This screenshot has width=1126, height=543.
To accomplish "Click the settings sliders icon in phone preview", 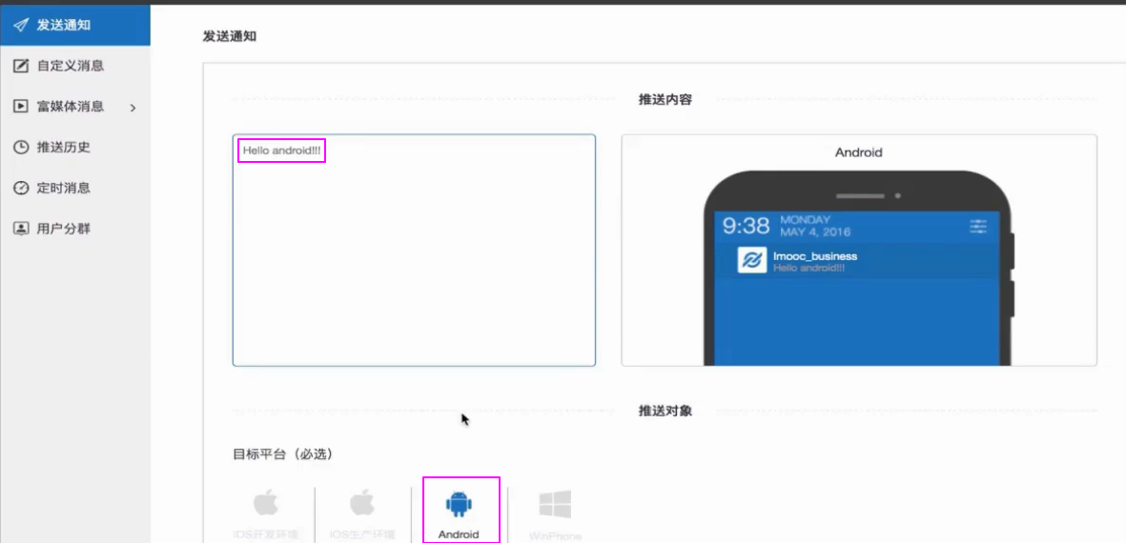I will pyautogui.click(x=978, y=228).
